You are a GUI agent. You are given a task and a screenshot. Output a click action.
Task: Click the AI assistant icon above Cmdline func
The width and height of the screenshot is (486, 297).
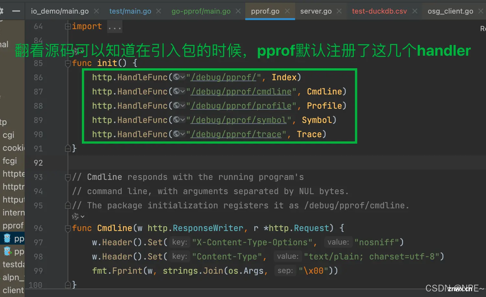pos(75,216)
